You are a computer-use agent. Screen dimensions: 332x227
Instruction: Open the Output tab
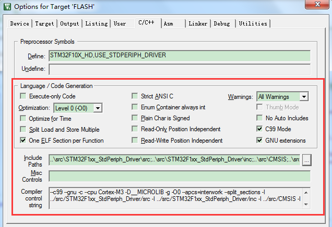[x=69, y=23]
